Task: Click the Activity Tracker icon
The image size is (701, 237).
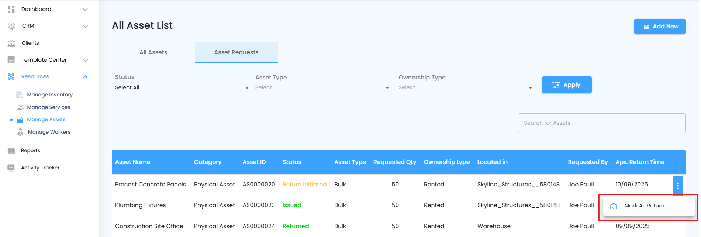Action: (x=11, y=168)
